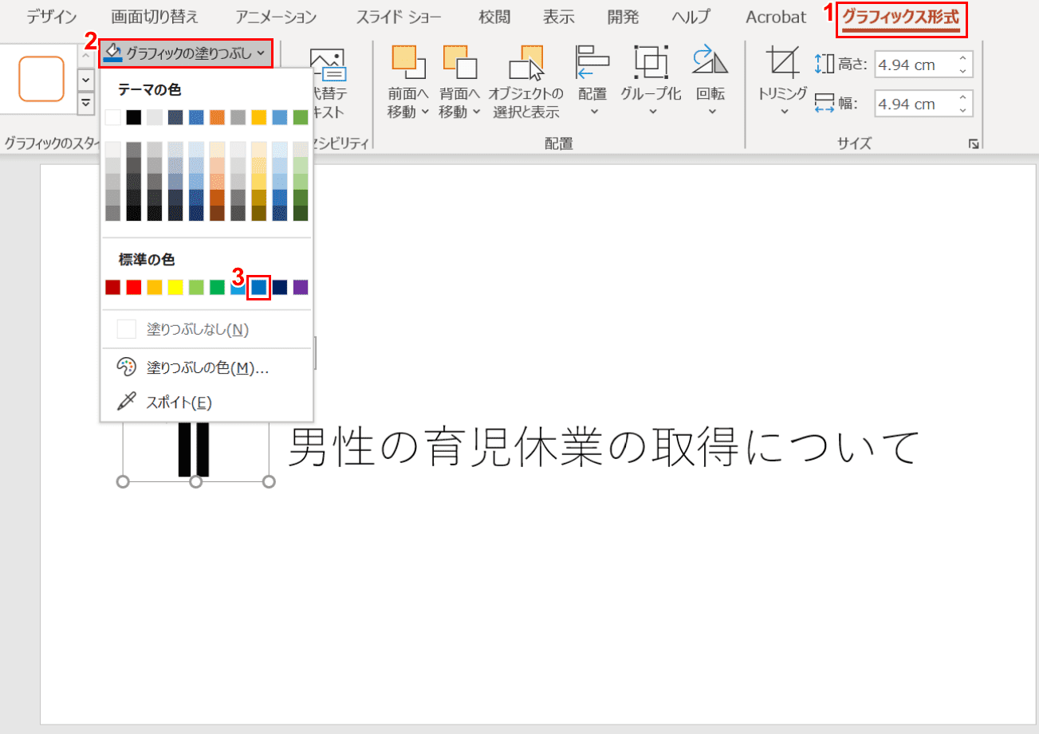Click the 背面へ移動 icon
Screen dimensions: 1039x734
pyautogui.click(x=460, y=62)
